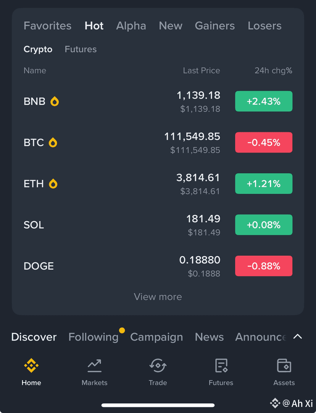Tap the flame icon beside BTC
316x413 pixels.
click(x=53, y=142)
